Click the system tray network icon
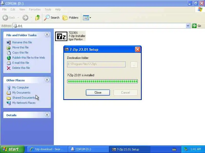205x153 pixels. (186, 149)
